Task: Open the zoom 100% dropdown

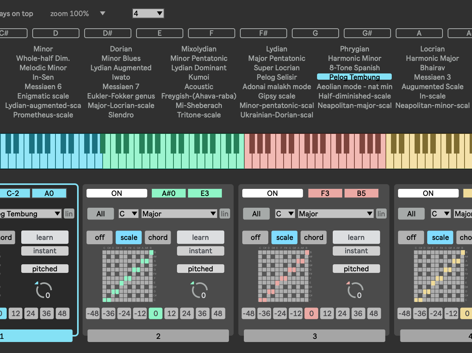Action: pos(103,13)
